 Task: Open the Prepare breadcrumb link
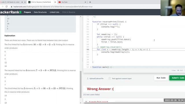pos(27,12)
